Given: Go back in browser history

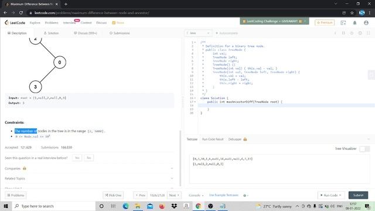Looking at the screenshot, I should 5,13.
